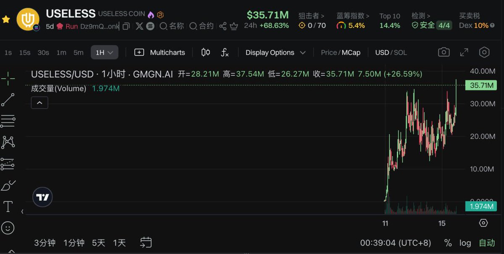Click the 11 date marker on time axis
Screen dimensions: 504x254
click(x=385, y=223)
